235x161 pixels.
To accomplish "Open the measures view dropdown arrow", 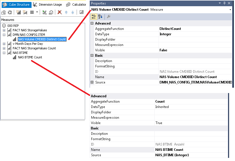I will point(37,12).
